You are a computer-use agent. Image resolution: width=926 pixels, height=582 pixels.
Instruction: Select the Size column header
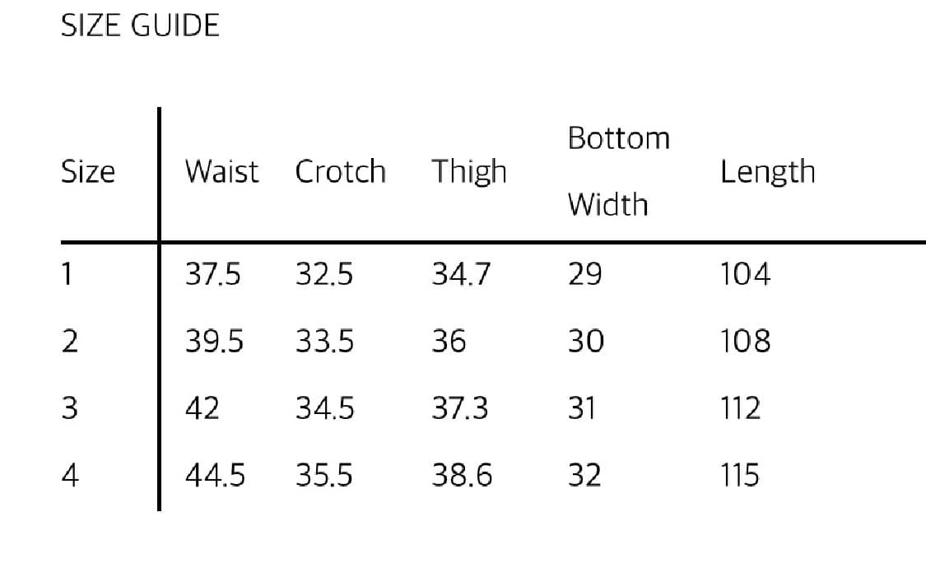(88, 172)
